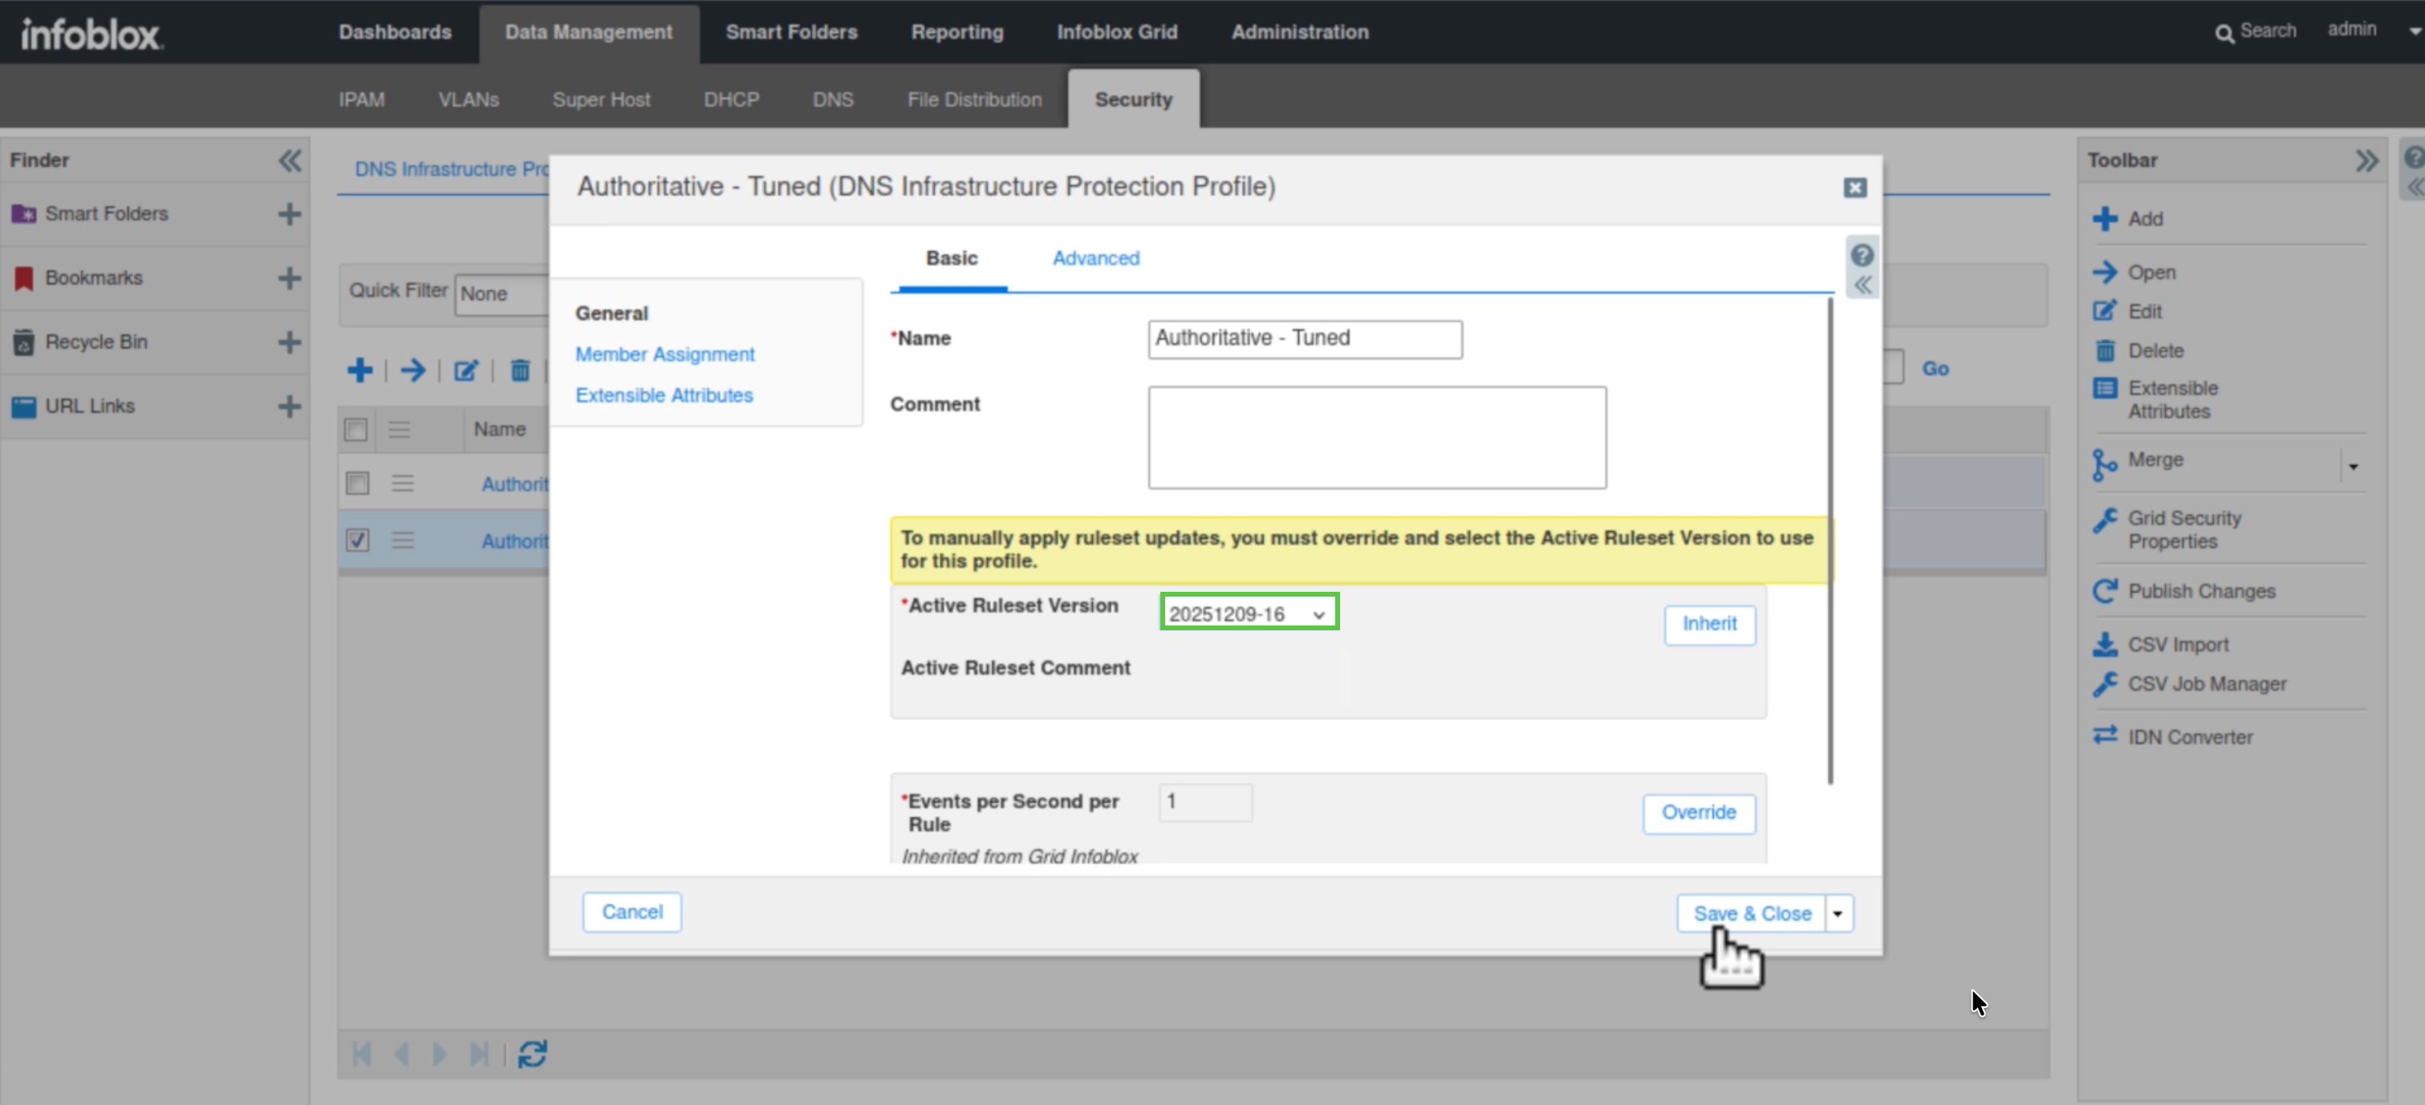Expand the Merge dropdown arrow in Toolbar
The width and height of the screenshot is (2425, 1105).
(2354, 466)
